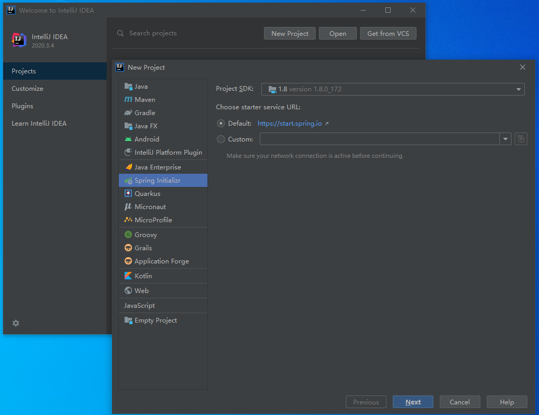Select Gradle project type label
This screenshot has width=539, height=415.
[x=145, y=113]
